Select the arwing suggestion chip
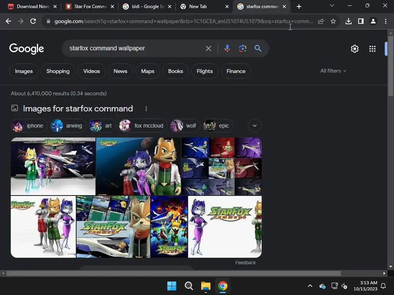Viewport: 394px width, 295px height. coord(68,126)
